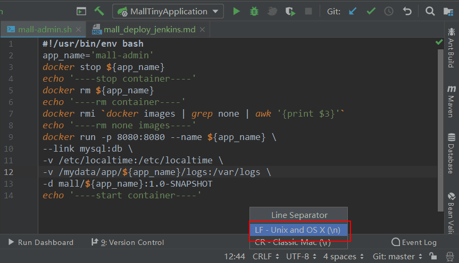
Task: Open the CRLF line separator dropdown
Action: pyautogui.click(x=266, y=257)
